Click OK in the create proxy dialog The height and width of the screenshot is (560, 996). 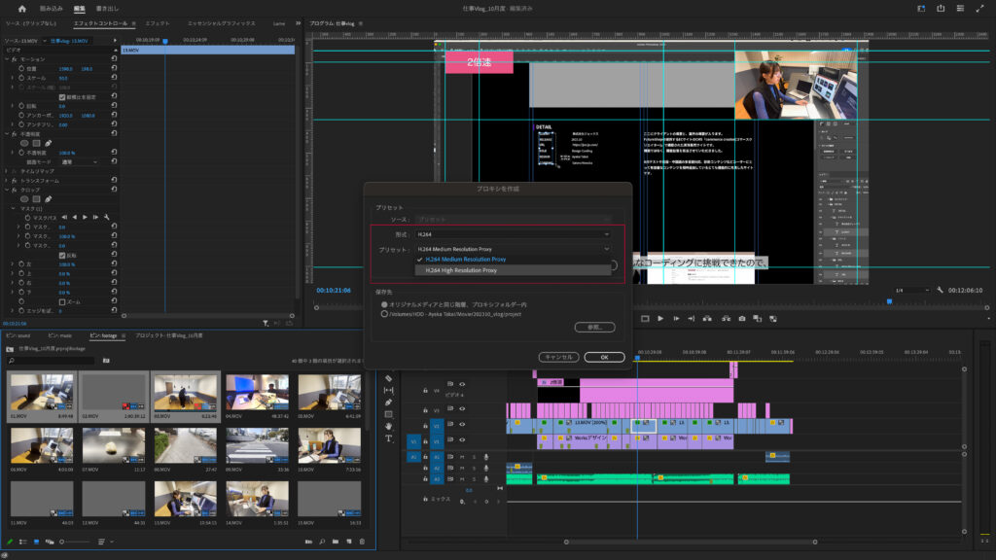click(x=604, y=357)
